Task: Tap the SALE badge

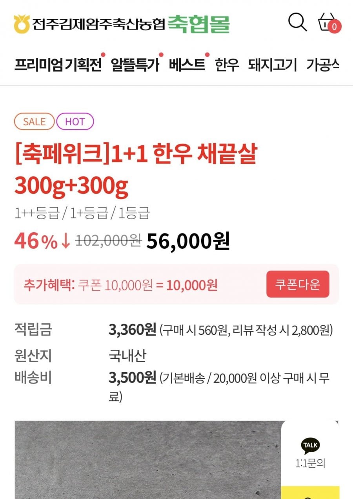Action: pyautogui.click(x=35, y=122)
